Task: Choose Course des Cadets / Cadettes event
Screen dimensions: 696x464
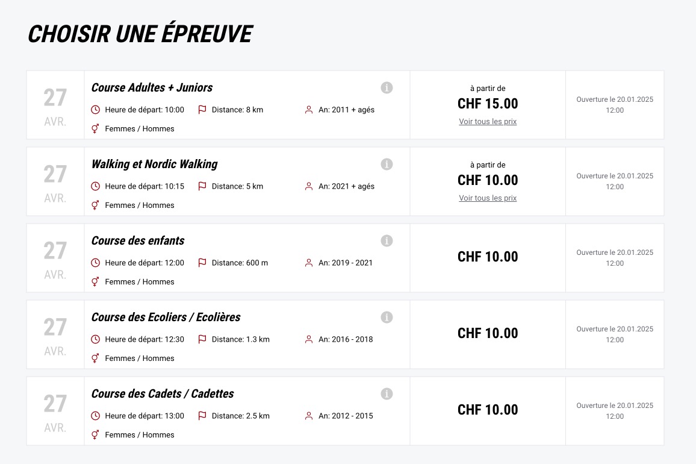Action: [x=163, y=394]
